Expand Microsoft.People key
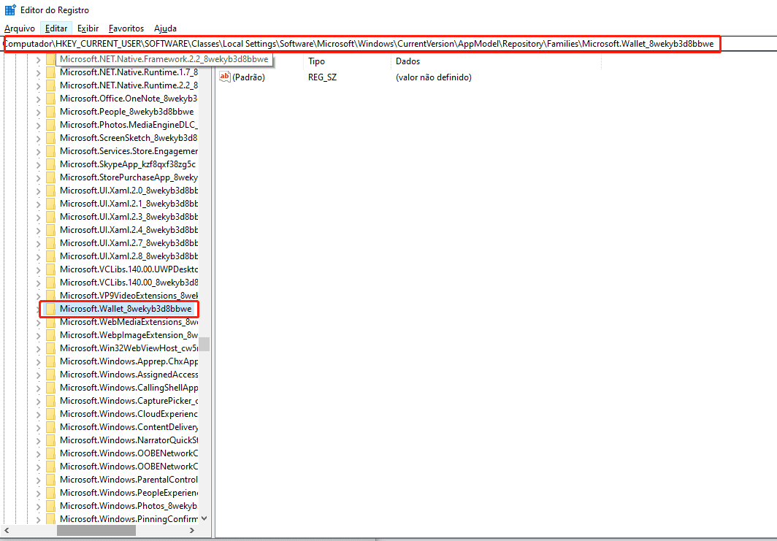 pos(38,112)
